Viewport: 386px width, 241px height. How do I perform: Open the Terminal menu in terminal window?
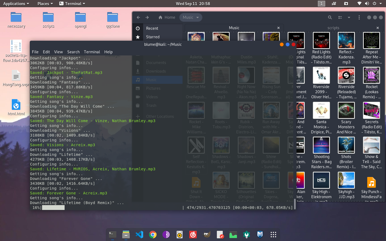(92, 52)
